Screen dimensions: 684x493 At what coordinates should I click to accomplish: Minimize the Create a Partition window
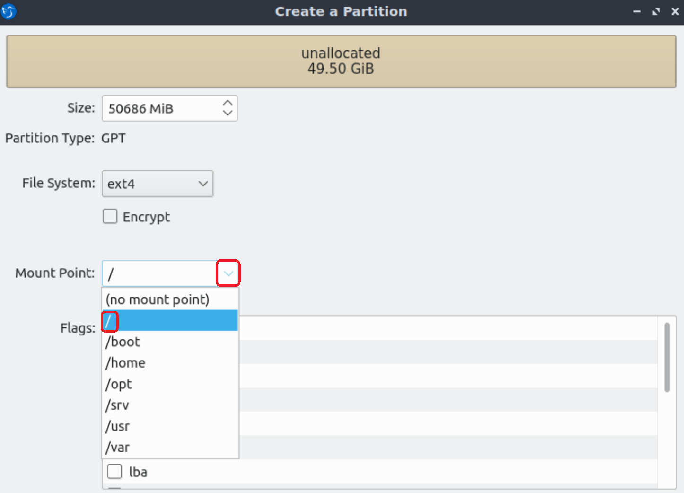tap(637, 11)
